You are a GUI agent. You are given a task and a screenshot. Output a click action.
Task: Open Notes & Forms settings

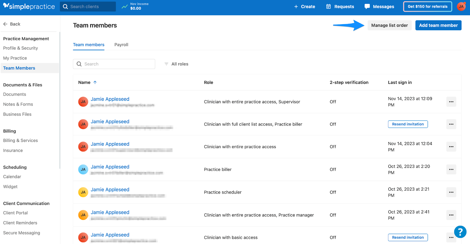(18, 104)
